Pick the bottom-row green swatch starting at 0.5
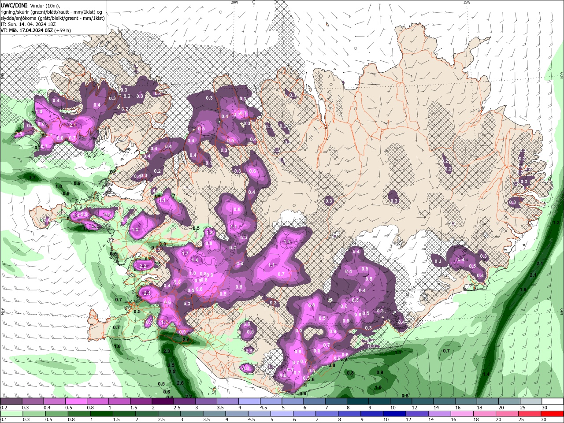Screen dimensions: 564x423 (x=56, y=414)
